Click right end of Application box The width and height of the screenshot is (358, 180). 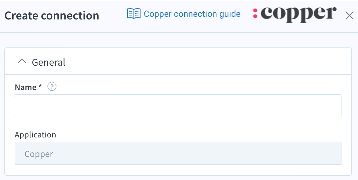[x=331, y=153]
